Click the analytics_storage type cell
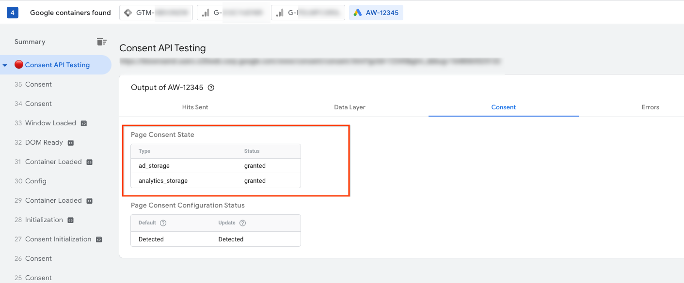684x283 pixels. click(x=163, y=180)
